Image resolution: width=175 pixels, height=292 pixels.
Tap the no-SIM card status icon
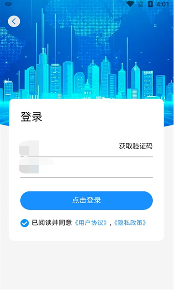(141, 4)
